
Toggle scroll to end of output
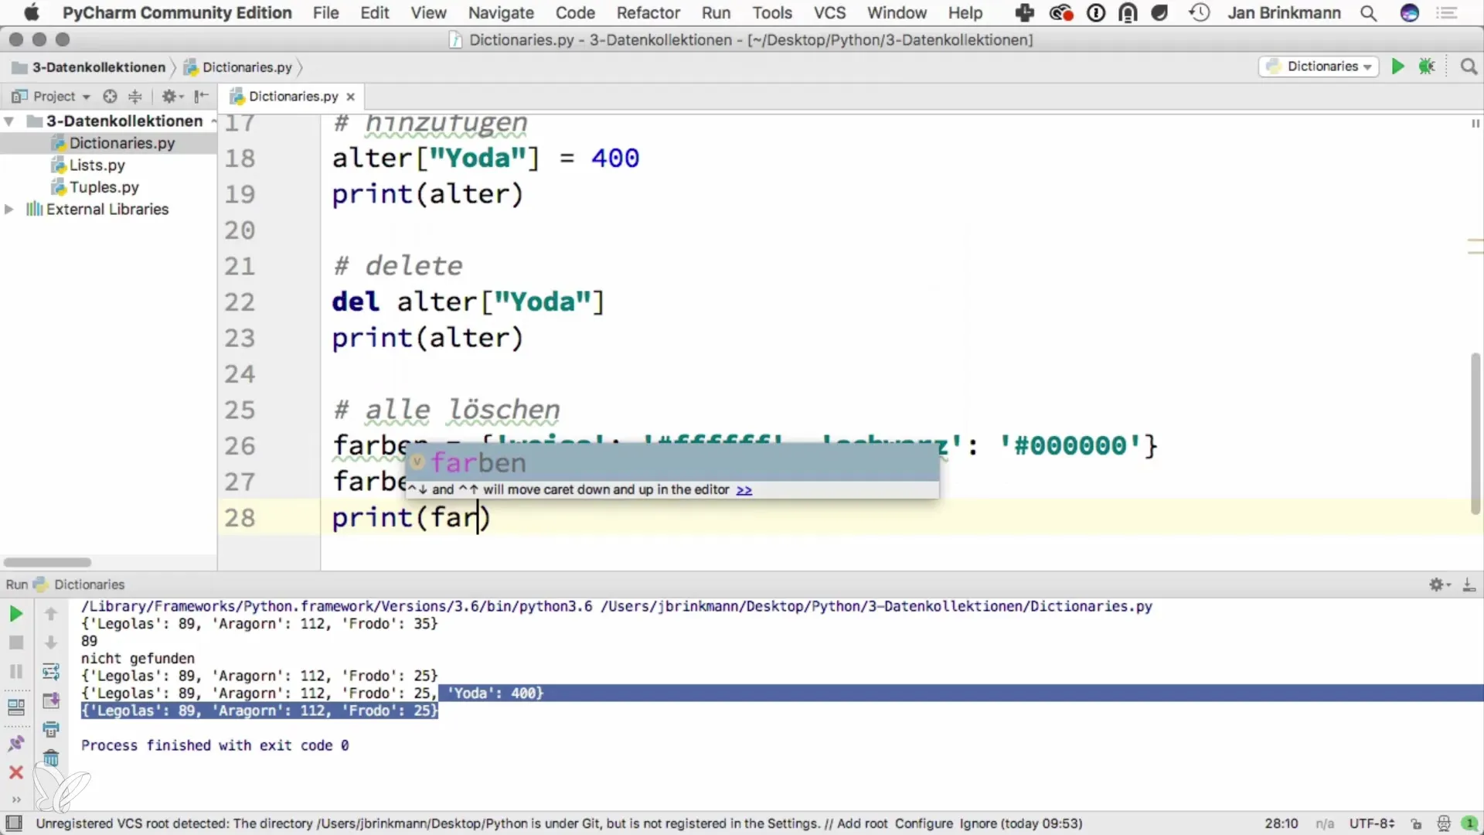[51, 700]
